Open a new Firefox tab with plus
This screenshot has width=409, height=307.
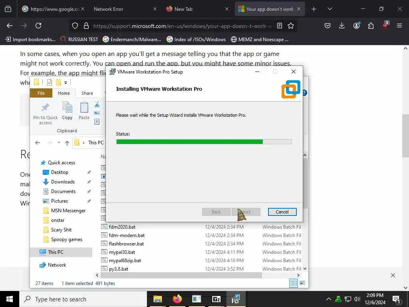click(314, 9)
